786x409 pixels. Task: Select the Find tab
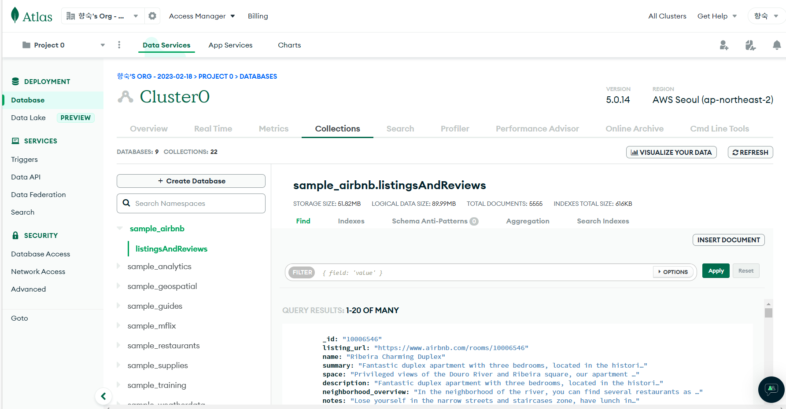coord(303,221)
